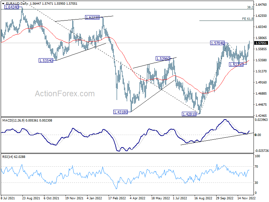Click the EURAUD,Daily chart title text
The height and width of the screenshot is (202, 269).
pos(17,3)
